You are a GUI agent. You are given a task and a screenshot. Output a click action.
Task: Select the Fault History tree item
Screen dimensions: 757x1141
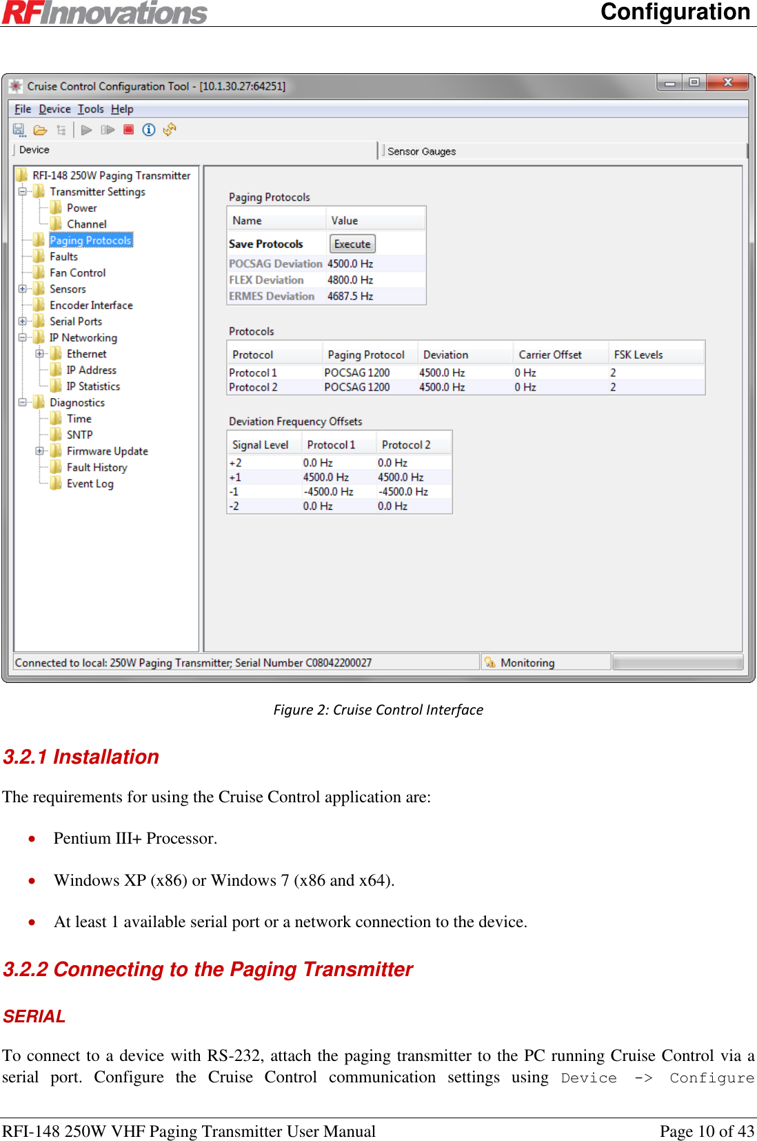tap(97, 467)
